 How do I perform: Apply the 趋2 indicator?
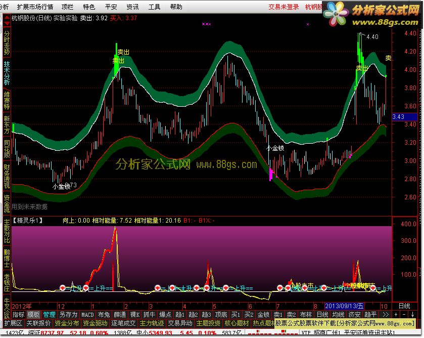pyautogui.click(x=193, y=314)
